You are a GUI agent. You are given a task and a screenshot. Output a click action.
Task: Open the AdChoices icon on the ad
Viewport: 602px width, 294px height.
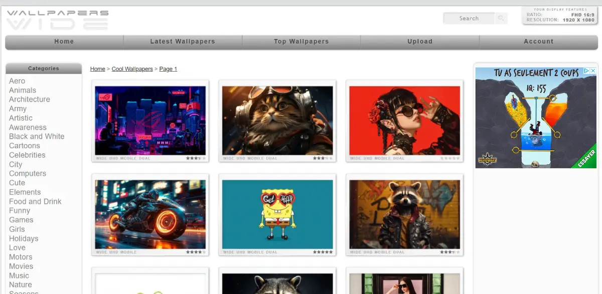(x=587, y=71)
